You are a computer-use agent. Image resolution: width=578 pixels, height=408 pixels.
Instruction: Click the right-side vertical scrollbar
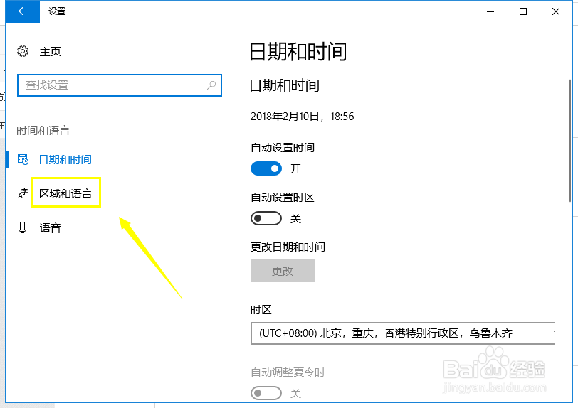570,140
